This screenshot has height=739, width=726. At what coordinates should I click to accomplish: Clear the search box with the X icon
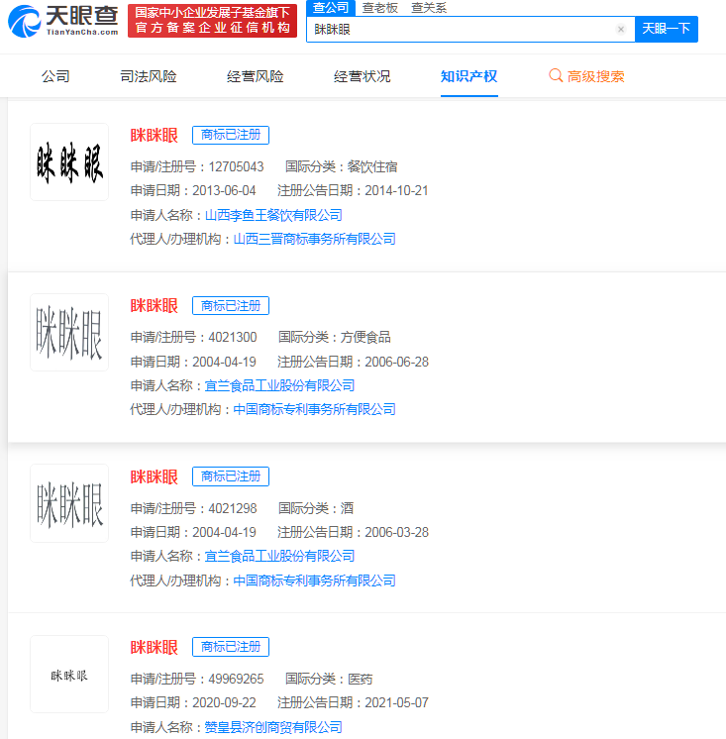(x=621, y=29)
